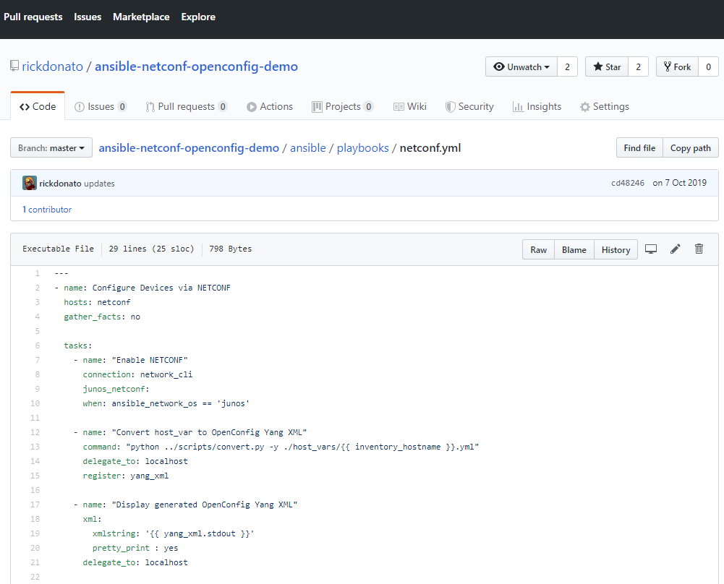Click line number 2 in the gutter
Viewport: 724px width, 584px height.
pyautogui.click(x=38, y=288)
